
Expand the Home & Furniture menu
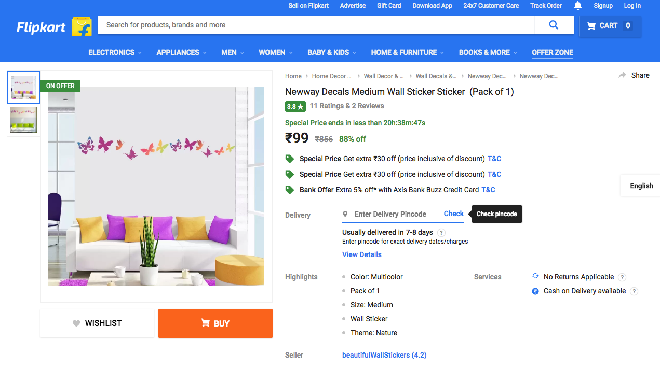pyautogui.click(x=407, y=52)
